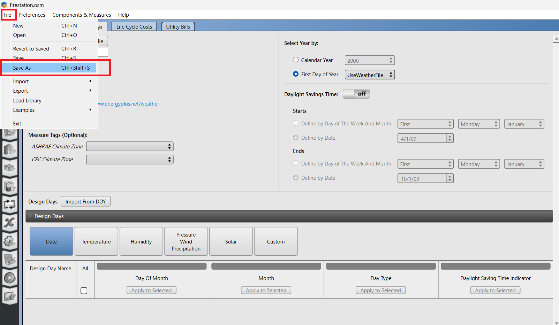This screenshot has height=325, width=559.
Task: Expand the Export submenu
Action: 49,91
